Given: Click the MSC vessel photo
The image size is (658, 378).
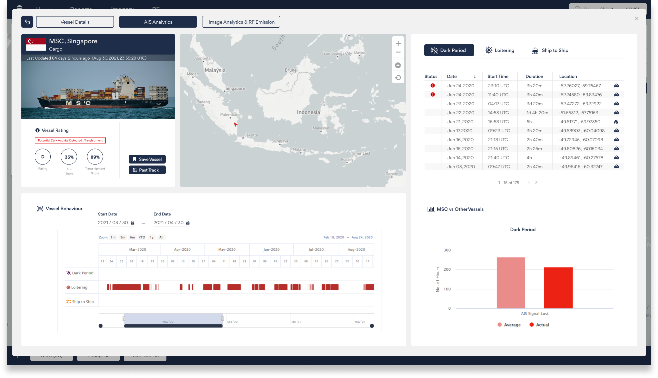Looking at the screenshot, I should tap(98, 90).
